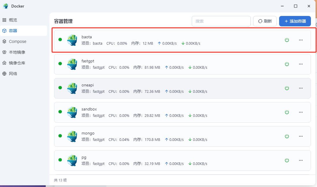The image size is (317, 187).
Task: Open more options menu for baota
Action: pos(301,40)
